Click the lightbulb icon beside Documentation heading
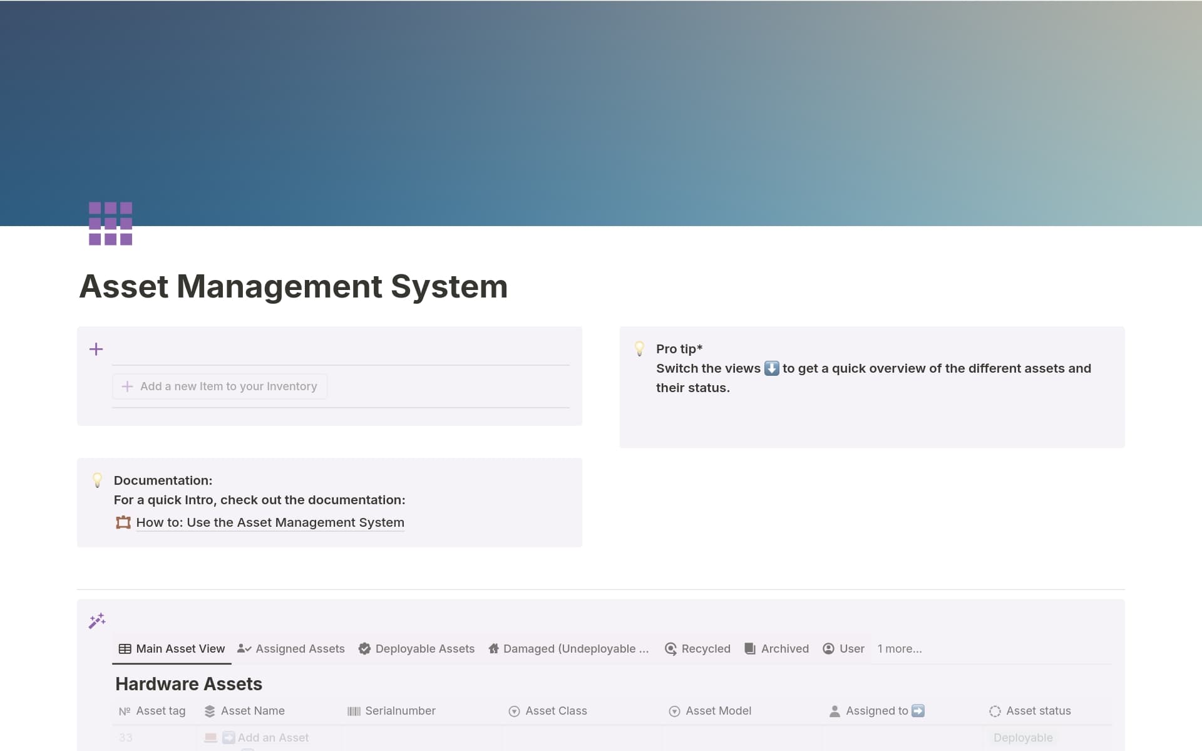This screenshot has height=751, width=1202. coord(97,480)
